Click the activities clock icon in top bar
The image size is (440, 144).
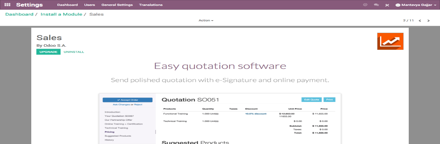[x=365, y=5]
